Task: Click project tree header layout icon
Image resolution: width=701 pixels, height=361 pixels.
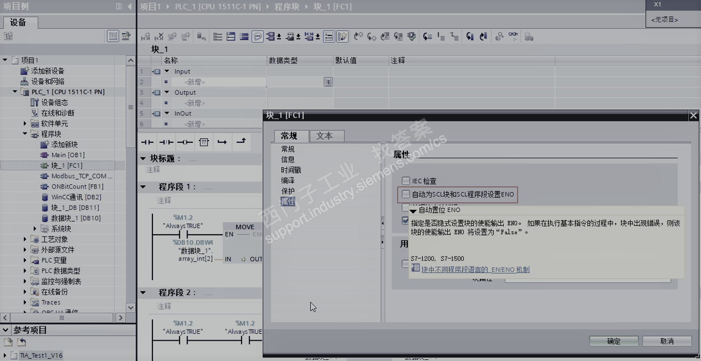Action: pyautogui.click(x=119, y=6)
